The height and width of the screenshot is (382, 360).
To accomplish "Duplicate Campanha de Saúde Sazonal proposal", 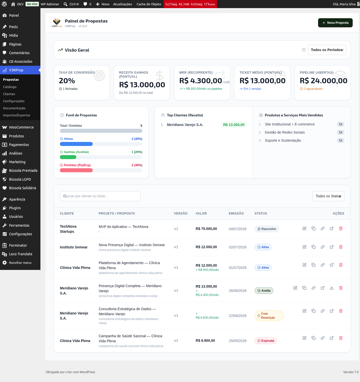I will (x=314, y=338).
